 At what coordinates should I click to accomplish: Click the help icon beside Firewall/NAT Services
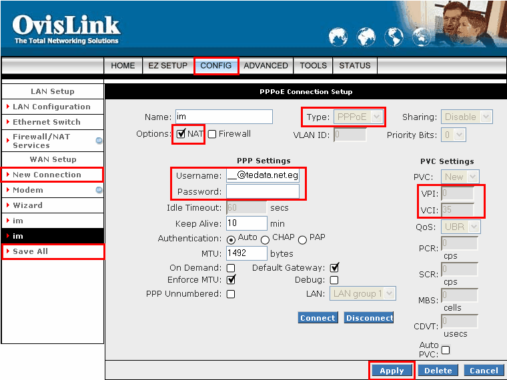pyautogui.click(x=99, y=141)
